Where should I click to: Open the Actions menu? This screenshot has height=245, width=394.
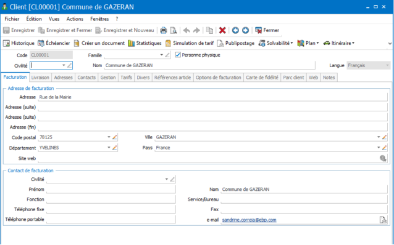75,19
